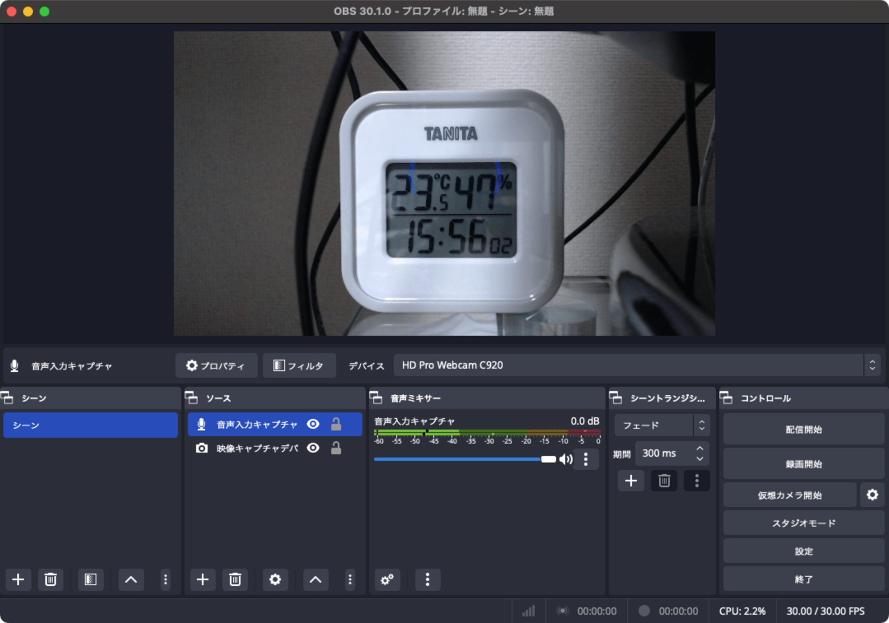
Task: Remove selected source with trash icon
Action: (235, 579)
